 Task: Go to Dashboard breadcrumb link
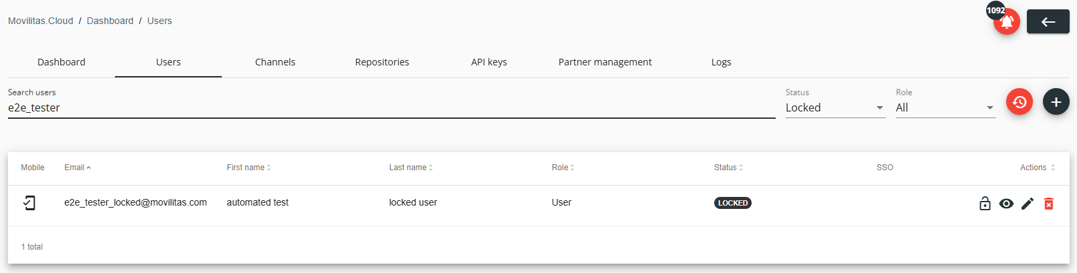click(x=110, y=21)
